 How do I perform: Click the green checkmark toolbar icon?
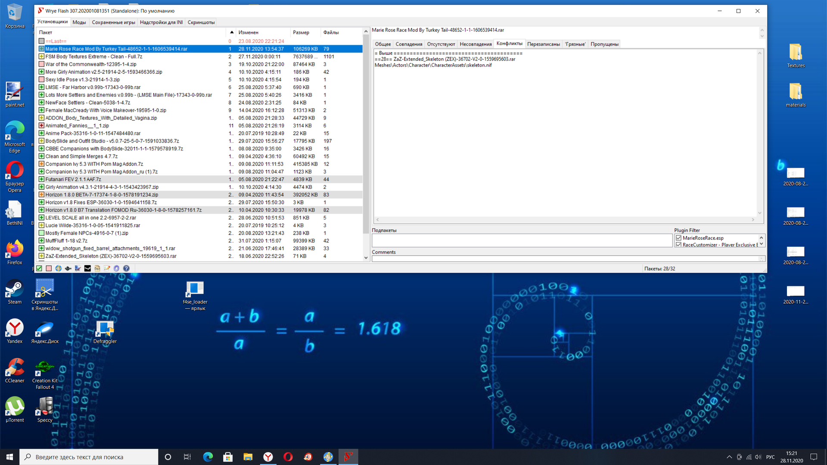click(x=39, y=268)
